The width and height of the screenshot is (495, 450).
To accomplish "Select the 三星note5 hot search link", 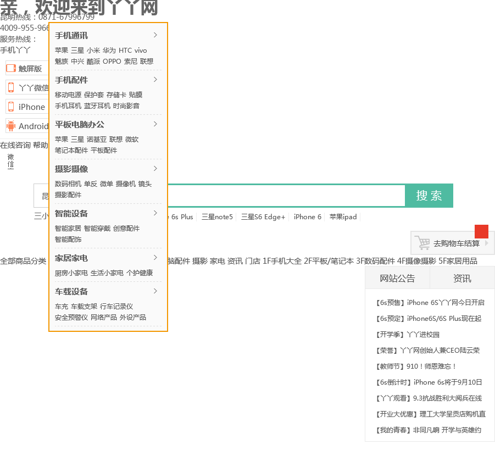I will 217,217.
